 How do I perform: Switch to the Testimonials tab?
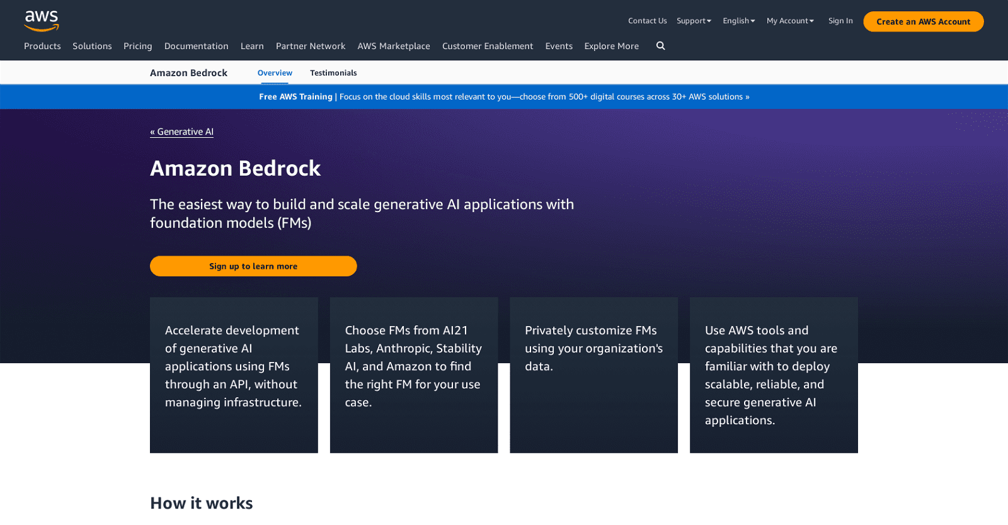point(333,73)
